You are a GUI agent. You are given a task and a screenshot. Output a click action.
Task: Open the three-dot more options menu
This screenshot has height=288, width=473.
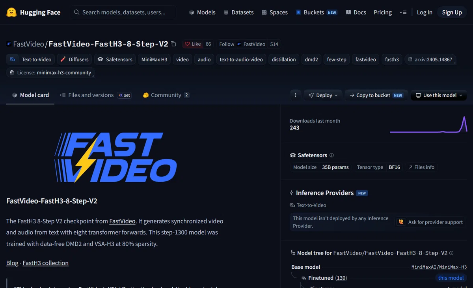point(296,95)
